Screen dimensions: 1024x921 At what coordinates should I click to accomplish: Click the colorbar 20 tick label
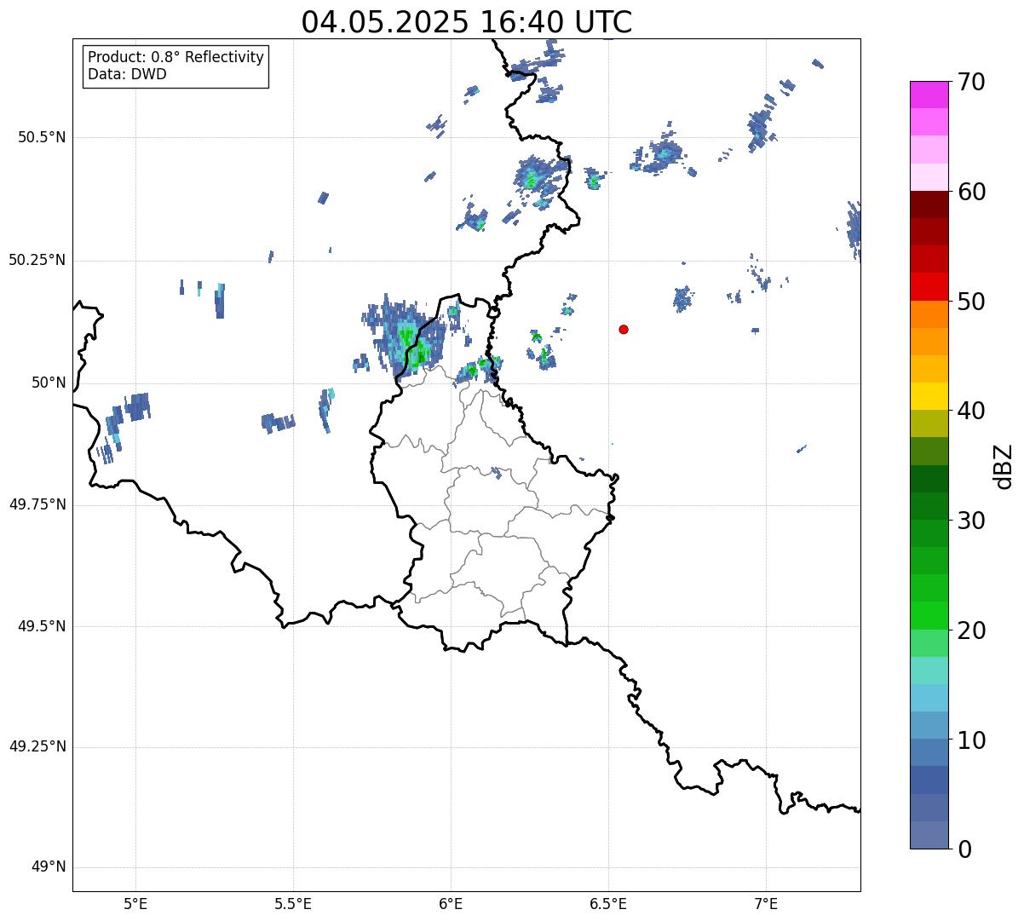pos(971,630)
